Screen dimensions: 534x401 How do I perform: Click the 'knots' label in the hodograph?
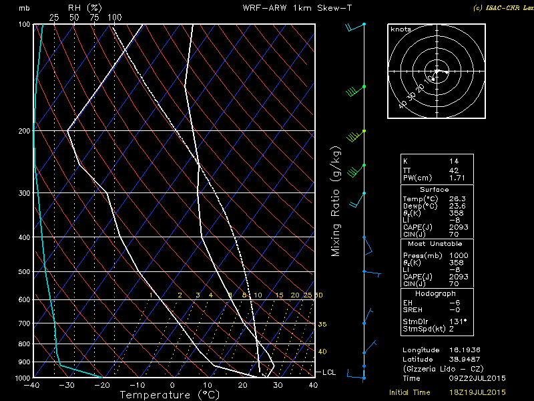pyautogui.click(x=401, y=29)
